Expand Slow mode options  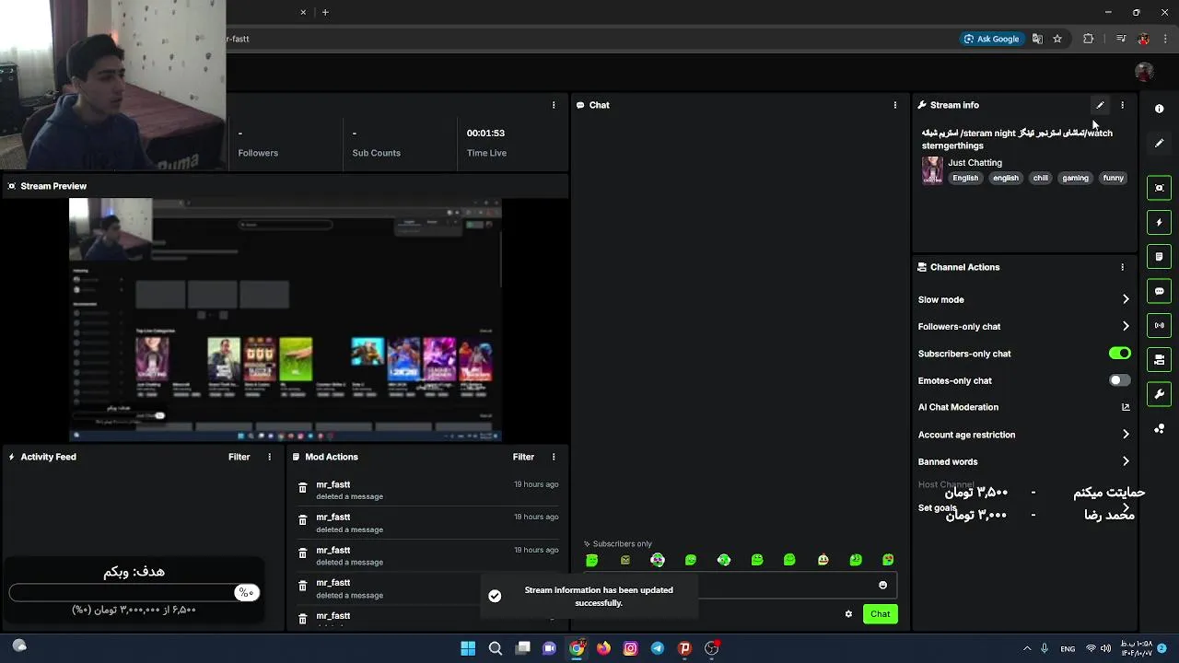(x=1125, y=299)
